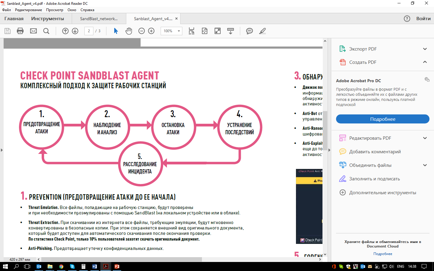Open the text search magnifier tool
This screenshot has height=271, width=434.
(46, 31)
